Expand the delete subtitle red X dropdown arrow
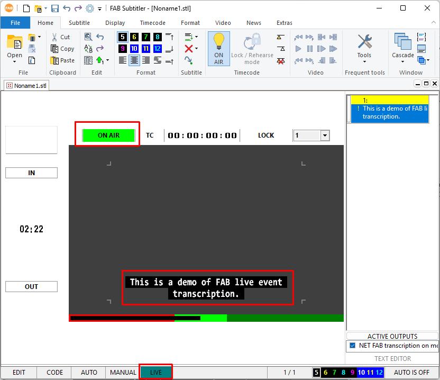This screenshot has height=380, width=440. coord(196,49)
